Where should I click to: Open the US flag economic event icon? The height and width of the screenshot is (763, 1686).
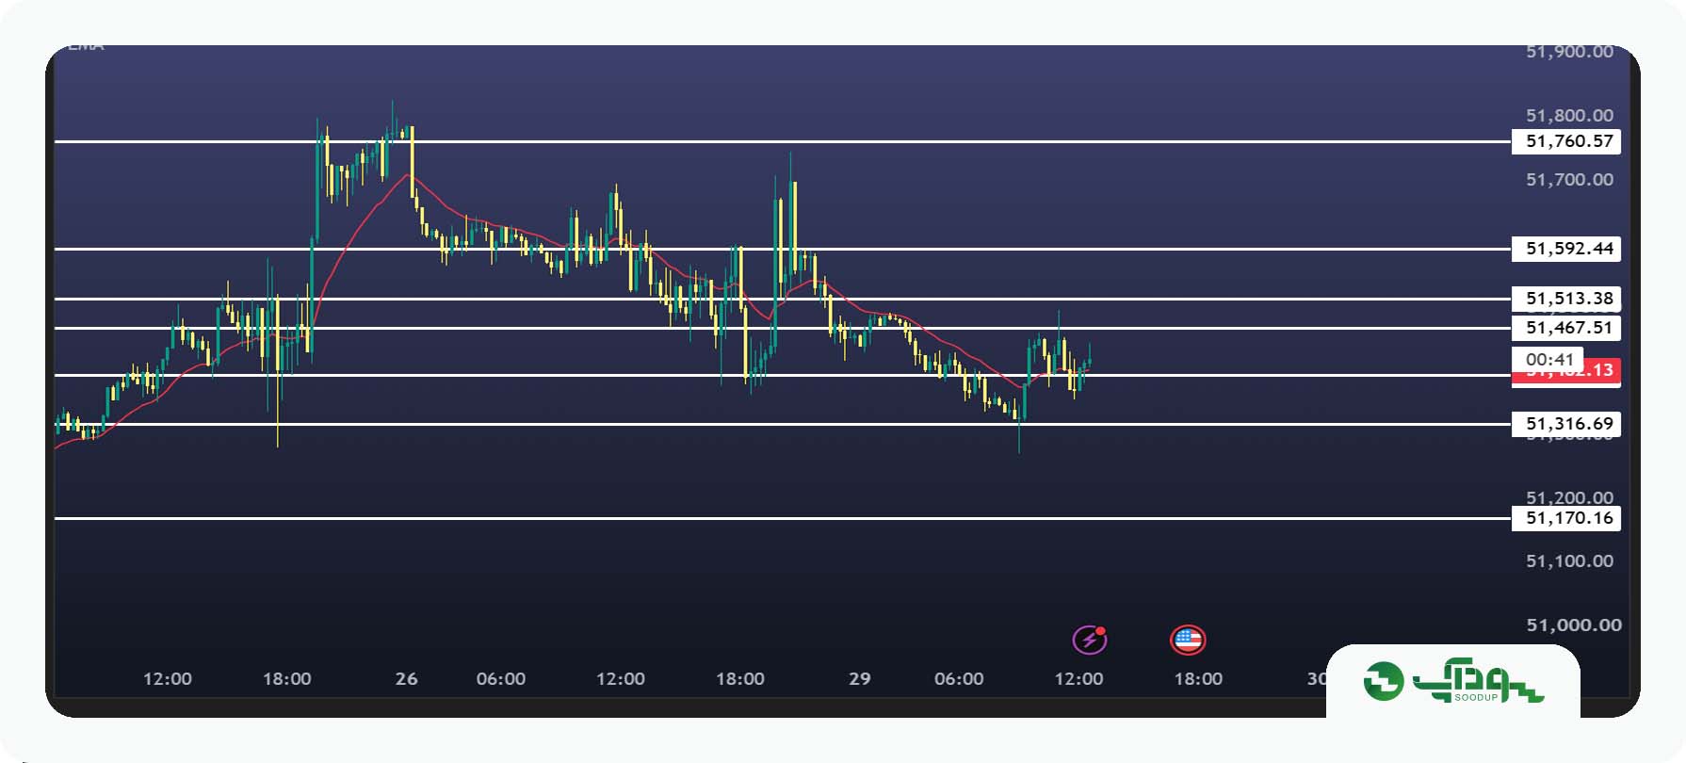[1188, 641]
